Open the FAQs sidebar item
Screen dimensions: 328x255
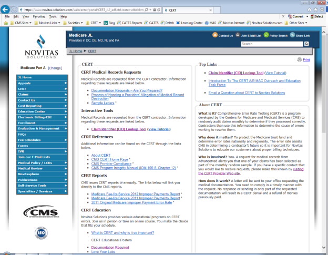coord(42,134)
